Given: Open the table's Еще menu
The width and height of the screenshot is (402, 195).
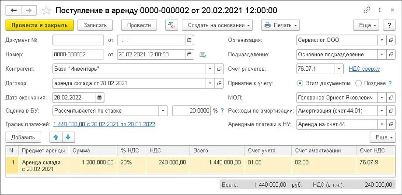Looking at the screenshot, I should (x=382, y=137).
